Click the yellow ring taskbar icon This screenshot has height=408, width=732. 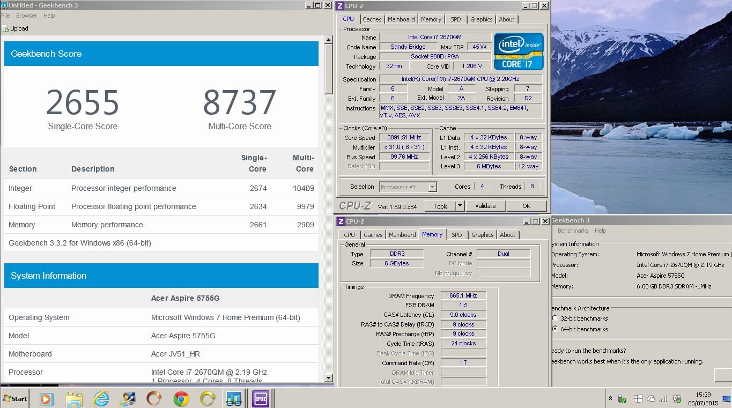coord(208,399)
